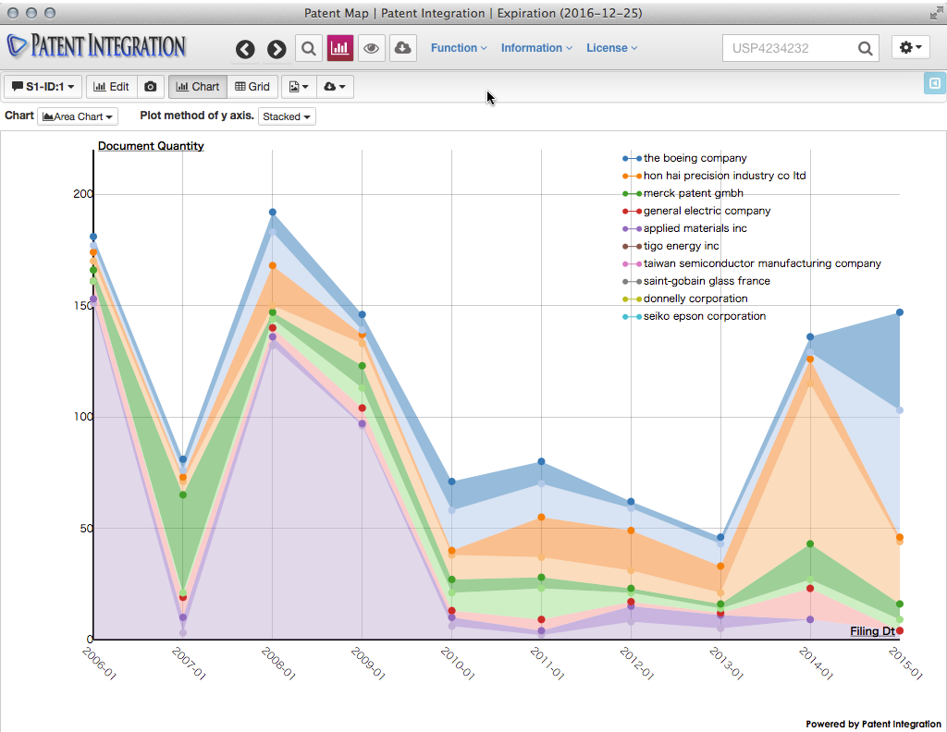Open the image export dropdown

click(299, 87)
